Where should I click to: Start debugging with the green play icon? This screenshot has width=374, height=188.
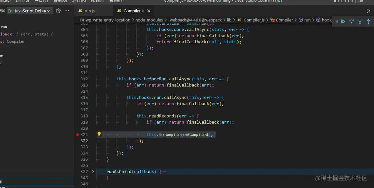[10, 11]
